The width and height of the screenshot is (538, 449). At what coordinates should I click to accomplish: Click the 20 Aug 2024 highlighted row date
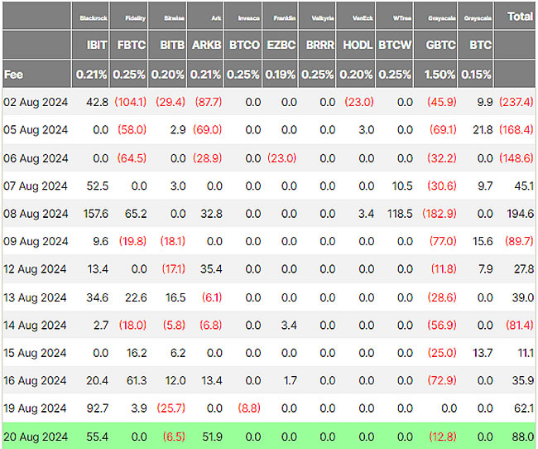point(36,434)
